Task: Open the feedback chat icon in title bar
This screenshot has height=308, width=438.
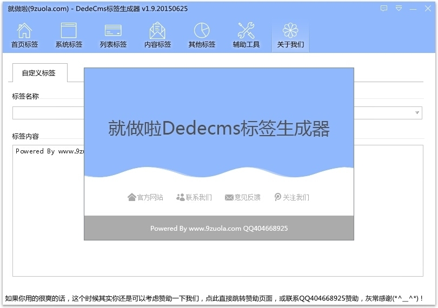Action: (x=384, y=9)
